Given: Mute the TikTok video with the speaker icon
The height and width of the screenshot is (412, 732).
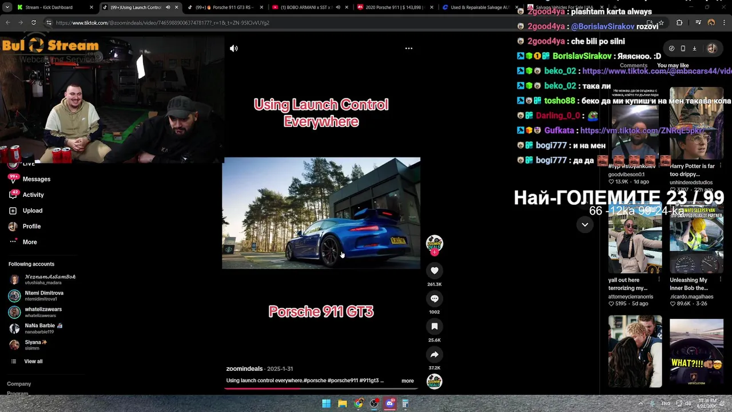Looking at the screenshot, I should point(234,49).
